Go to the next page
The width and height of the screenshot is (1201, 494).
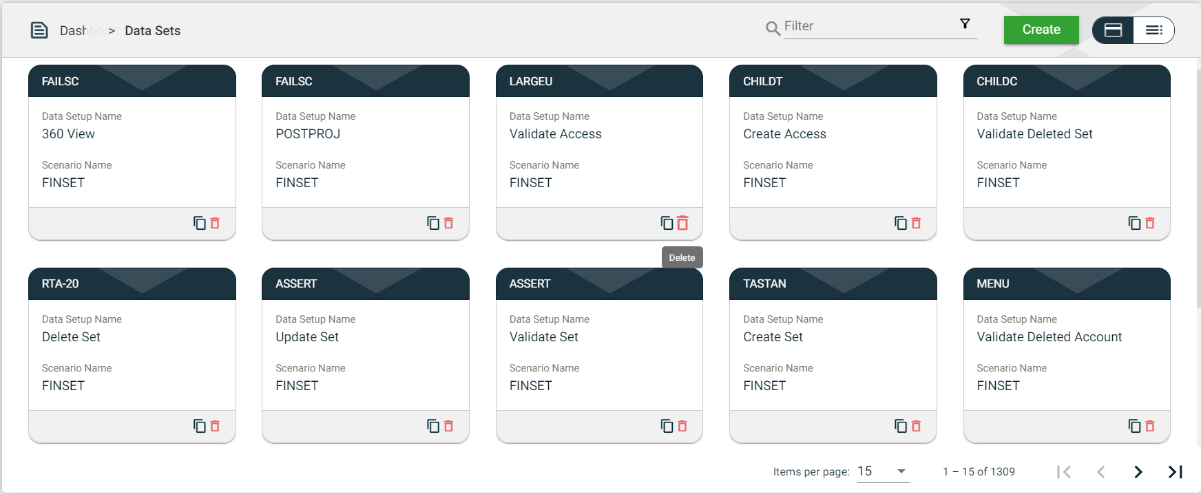(x=1138, y=471)
